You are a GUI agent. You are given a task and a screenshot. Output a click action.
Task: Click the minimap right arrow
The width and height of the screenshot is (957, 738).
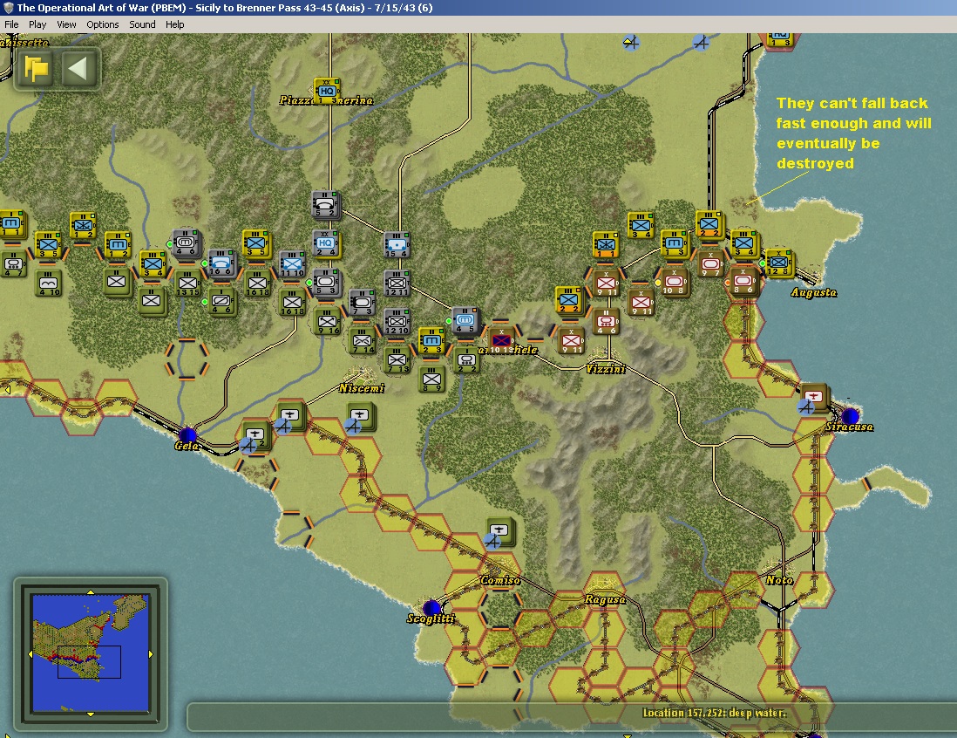click(150, 653)
